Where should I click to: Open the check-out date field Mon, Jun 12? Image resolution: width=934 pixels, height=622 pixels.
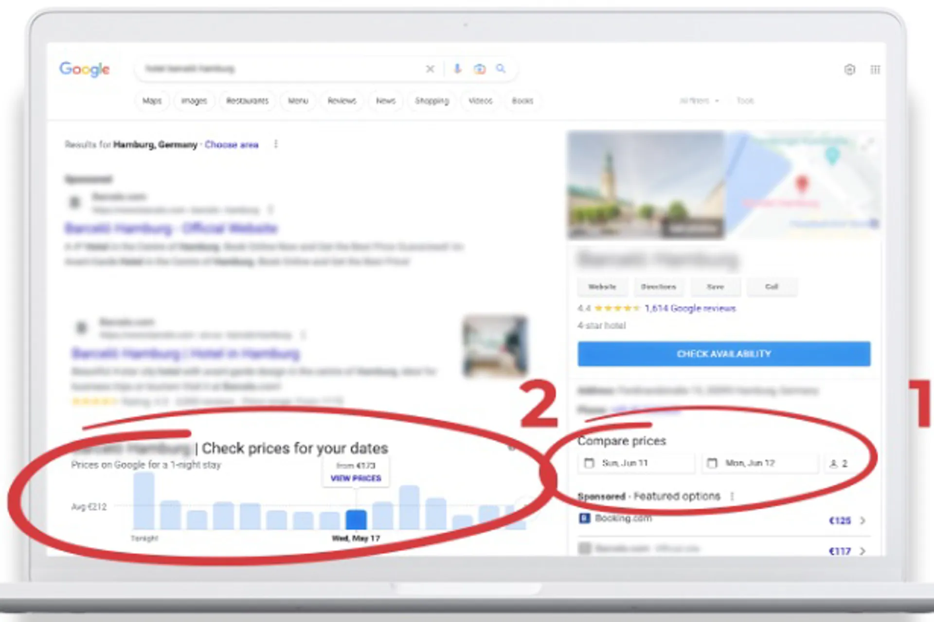point(760,463)
